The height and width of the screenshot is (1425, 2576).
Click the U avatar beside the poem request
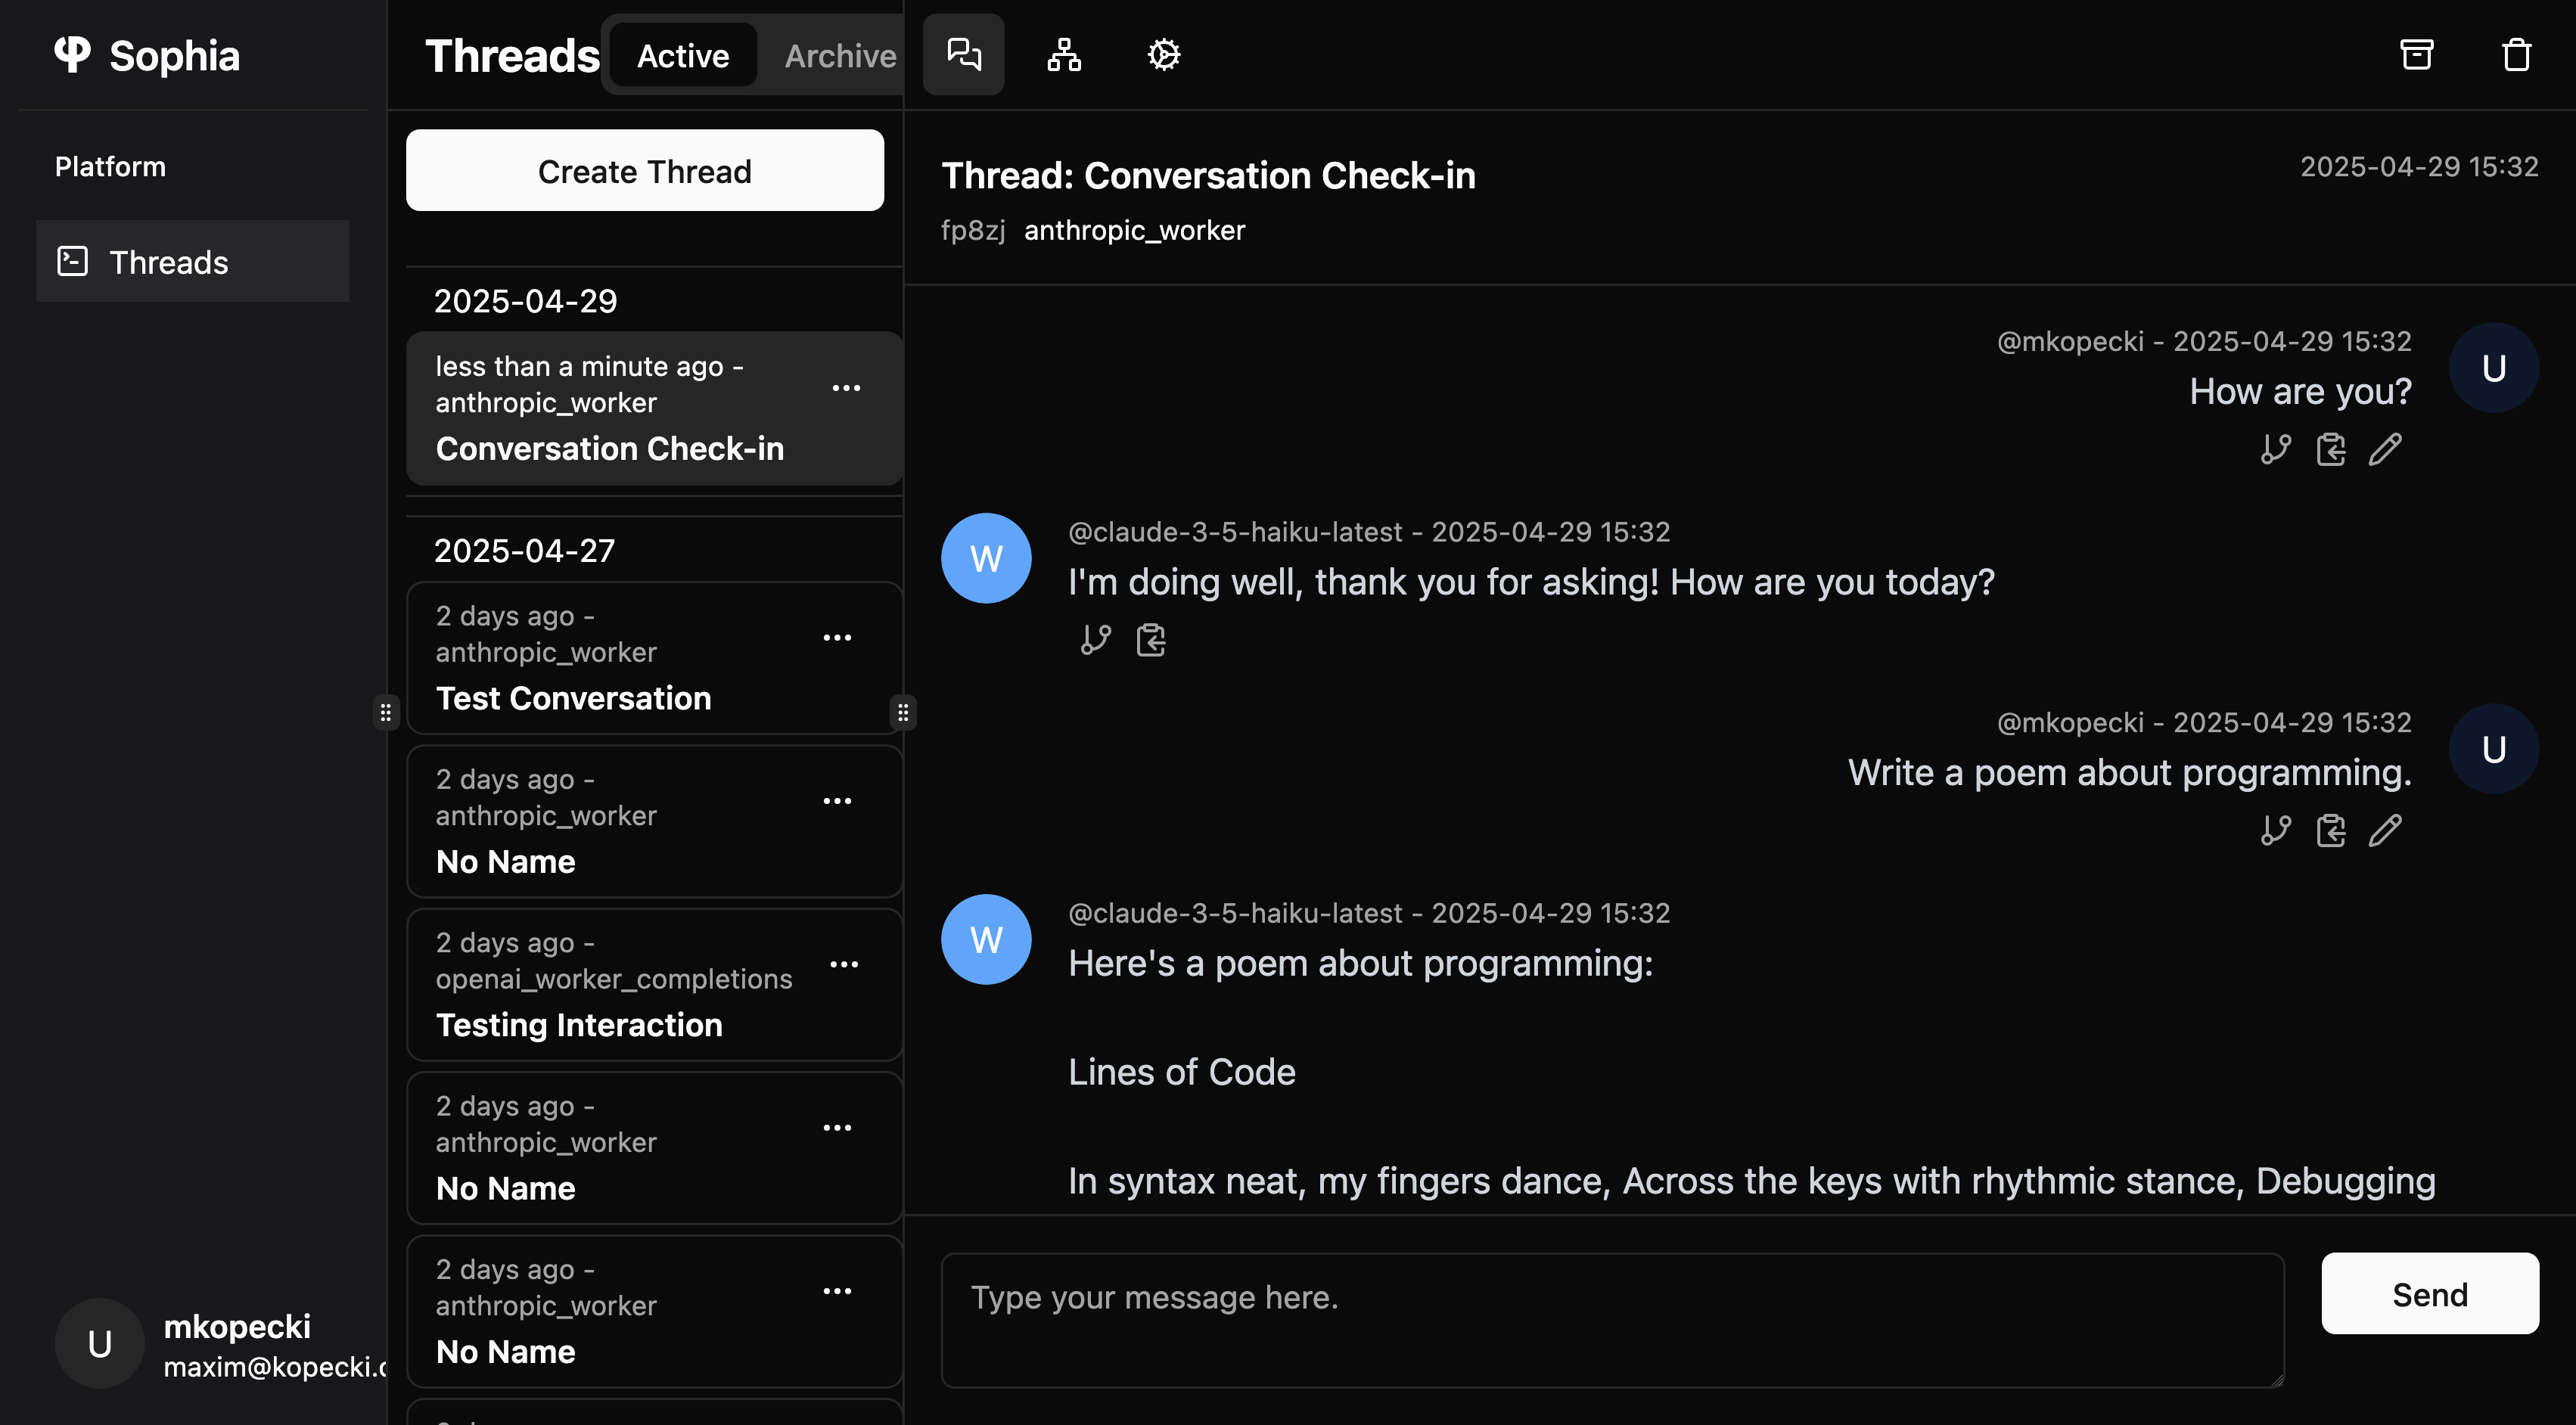(2493, 749)
